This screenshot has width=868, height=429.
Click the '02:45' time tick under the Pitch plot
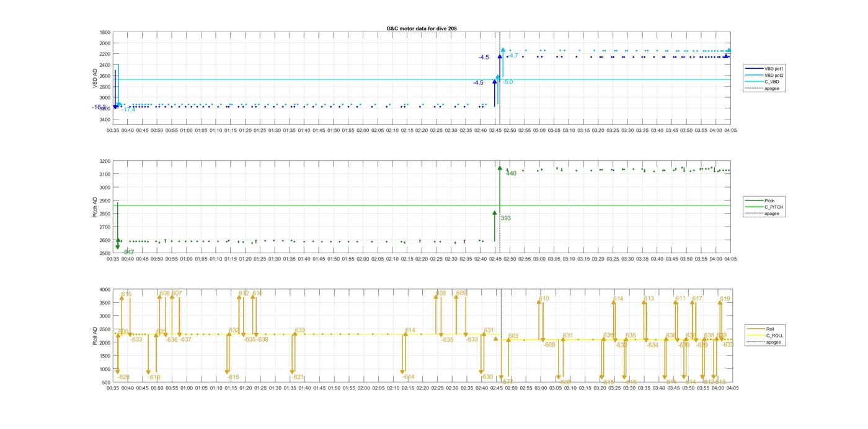(495, 259)
